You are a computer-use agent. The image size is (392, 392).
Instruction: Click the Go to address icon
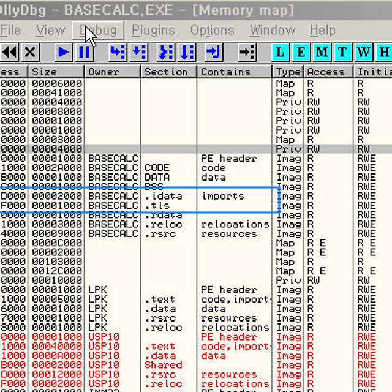coord(246,52)
